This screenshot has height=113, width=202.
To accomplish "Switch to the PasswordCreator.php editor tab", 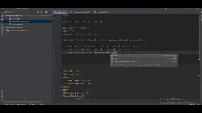I will click(81, 12).
